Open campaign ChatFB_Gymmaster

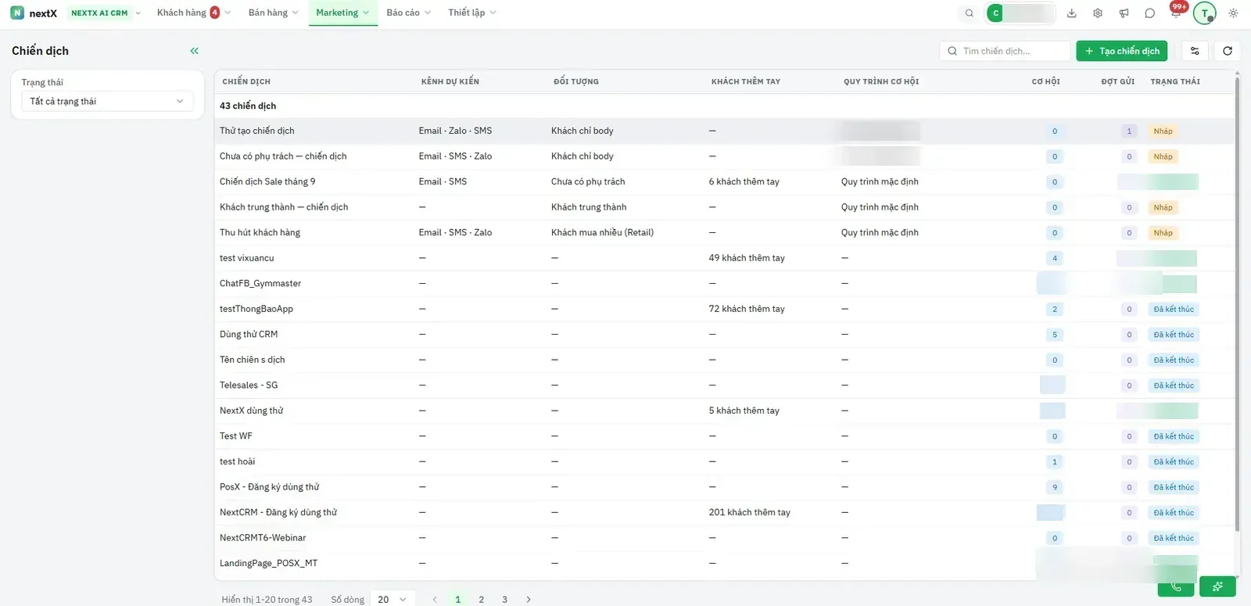260,283
